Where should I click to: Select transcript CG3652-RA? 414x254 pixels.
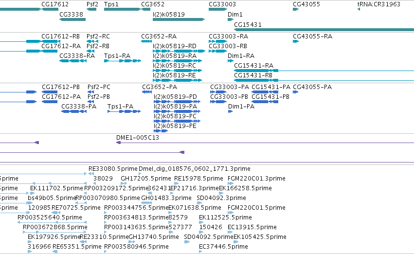click(x=159, y=36)
